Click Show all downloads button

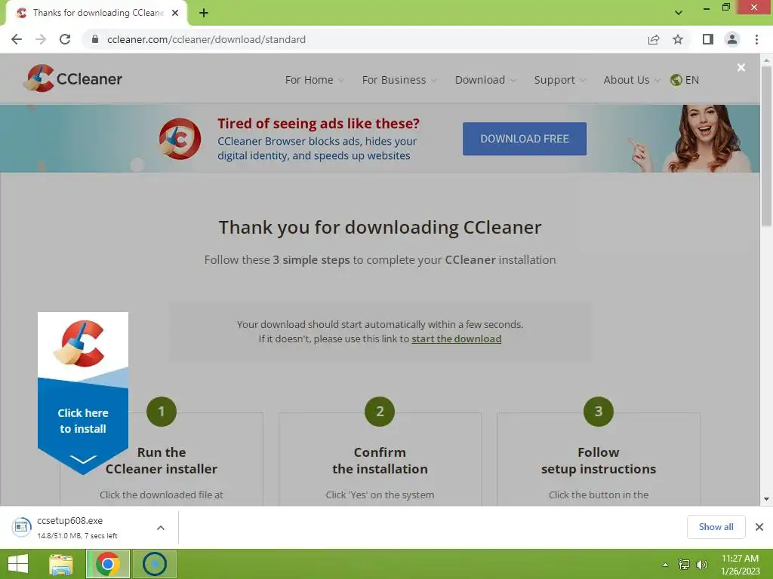tap(716, 527)
